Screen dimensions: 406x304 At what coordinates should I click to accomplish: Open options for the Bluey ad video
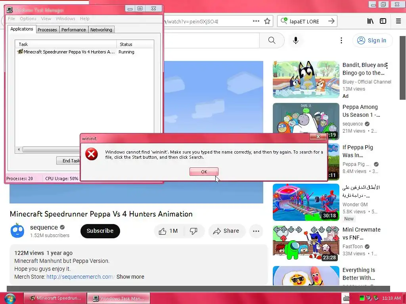pyautogui.click(x=387, y=65)
